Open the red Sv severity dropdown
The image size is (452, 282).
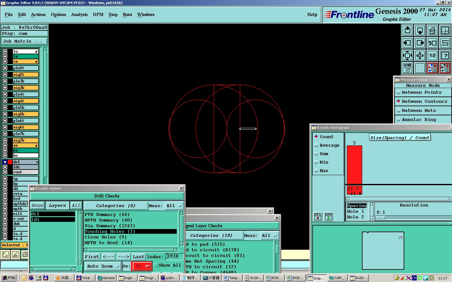click(x=142, y=266)
